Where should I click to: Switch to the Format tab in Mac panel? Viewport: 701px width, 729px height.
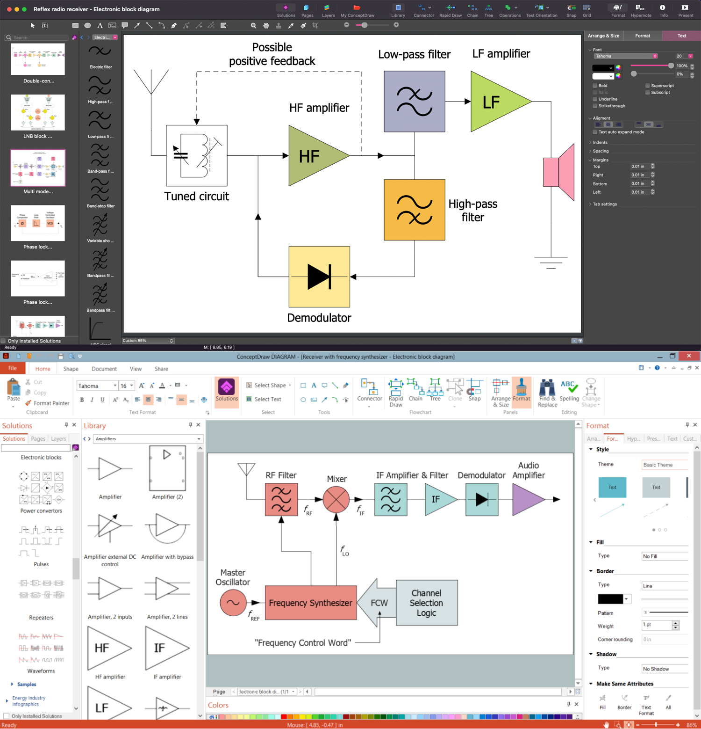[x=643, y=36]
